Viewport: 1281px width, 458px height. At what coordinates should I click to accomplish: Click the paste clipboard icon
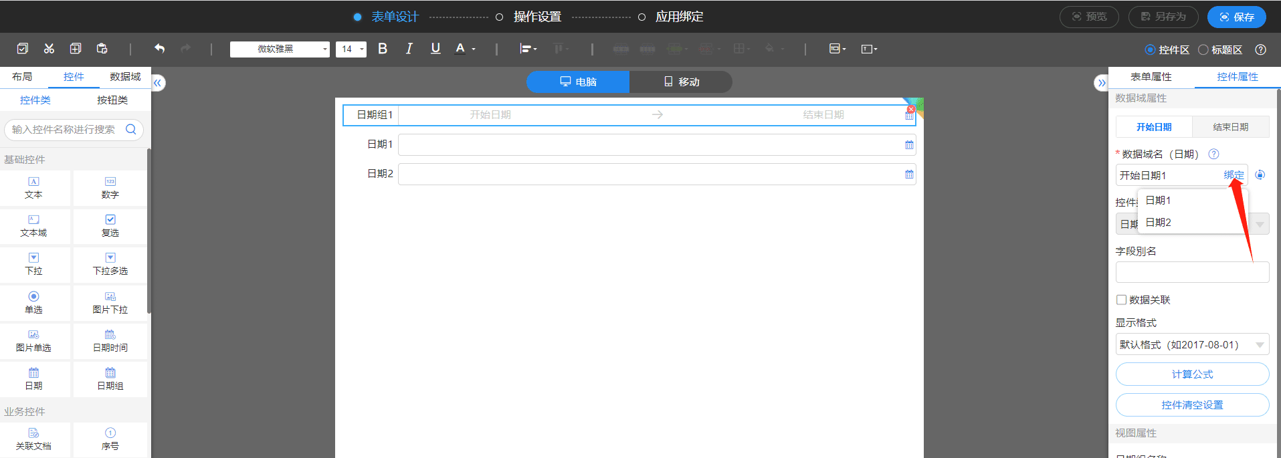coord(102,48)
